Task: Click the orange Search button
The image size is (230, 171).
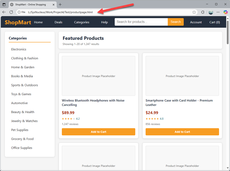Action: [175, 22]
